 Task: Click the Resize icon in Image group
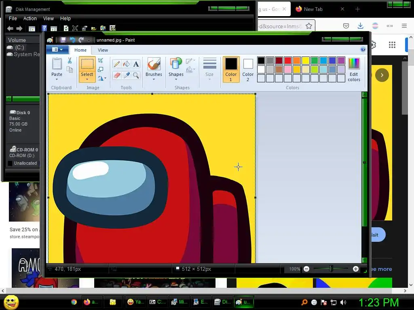coord(100,69)
